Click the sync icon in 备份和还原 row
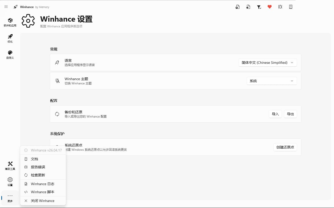334x208 pixels. pyautogui.click(x=57, y=114)
